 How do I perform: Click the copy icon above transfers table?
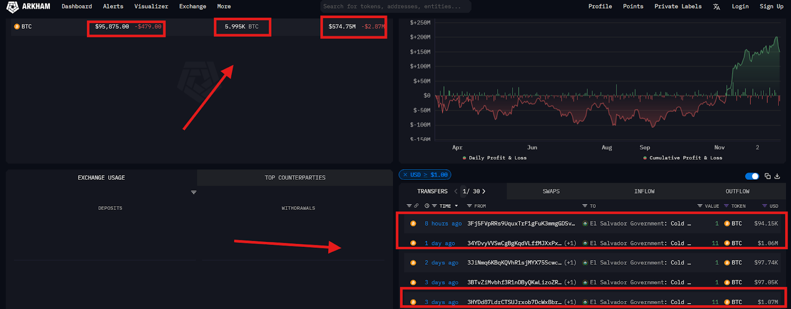click(x=768, y=176)
